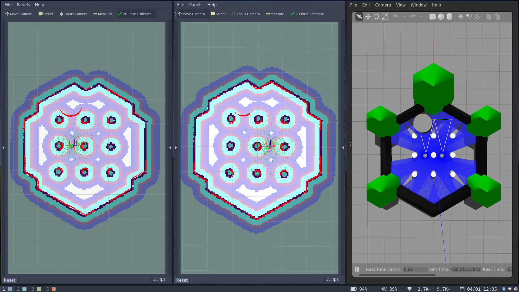The image size is (519, 292).
Task: Select the Rotate tool in Gazebo toolbar
Action: click(377, 16)
